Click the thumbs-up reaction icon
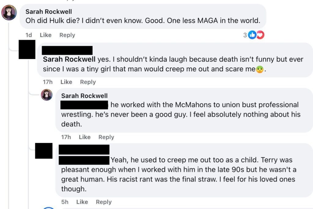Screen dimensions: 313x209 252,35
